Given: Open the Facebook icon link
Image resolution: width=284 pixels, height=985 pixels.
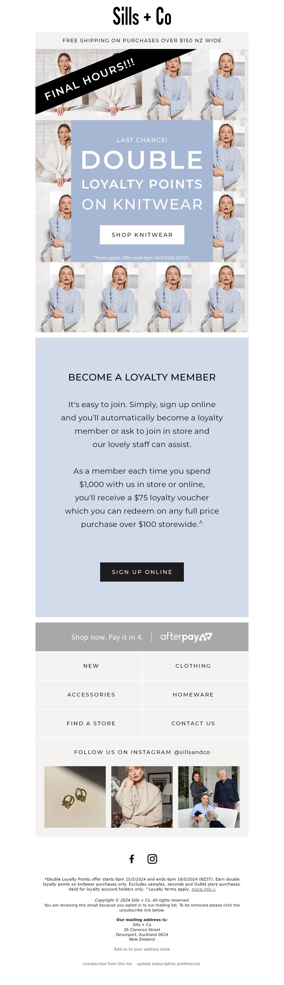Looking at the screenshot, I should (x=131, y=859).
